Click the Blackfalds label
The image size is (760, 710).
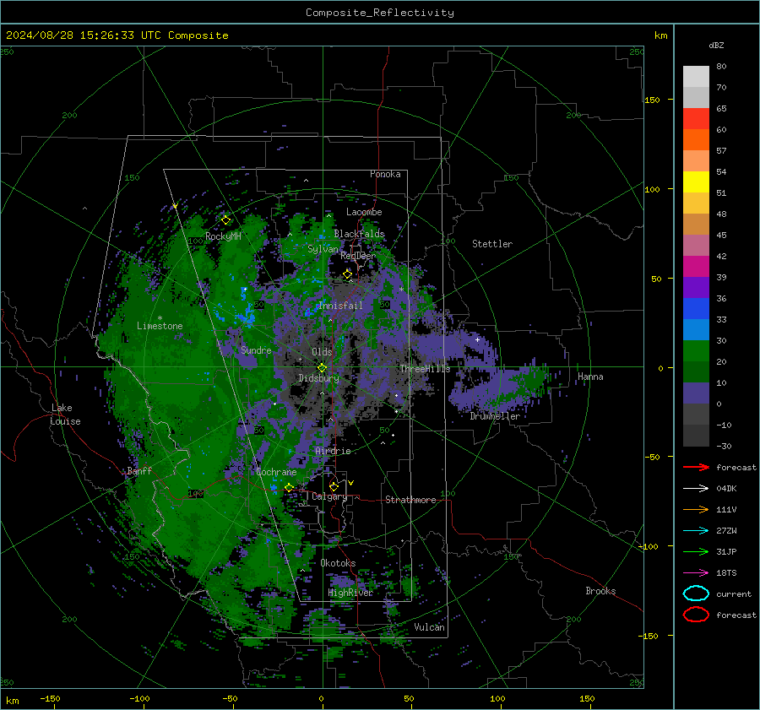tap(359, 234)
